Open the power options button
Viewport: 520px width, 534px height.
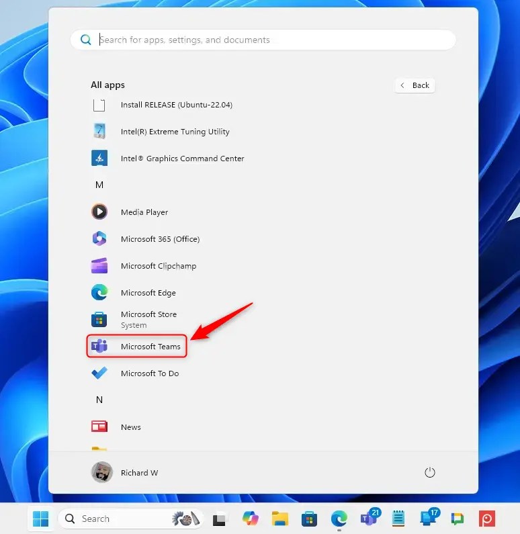430,472
